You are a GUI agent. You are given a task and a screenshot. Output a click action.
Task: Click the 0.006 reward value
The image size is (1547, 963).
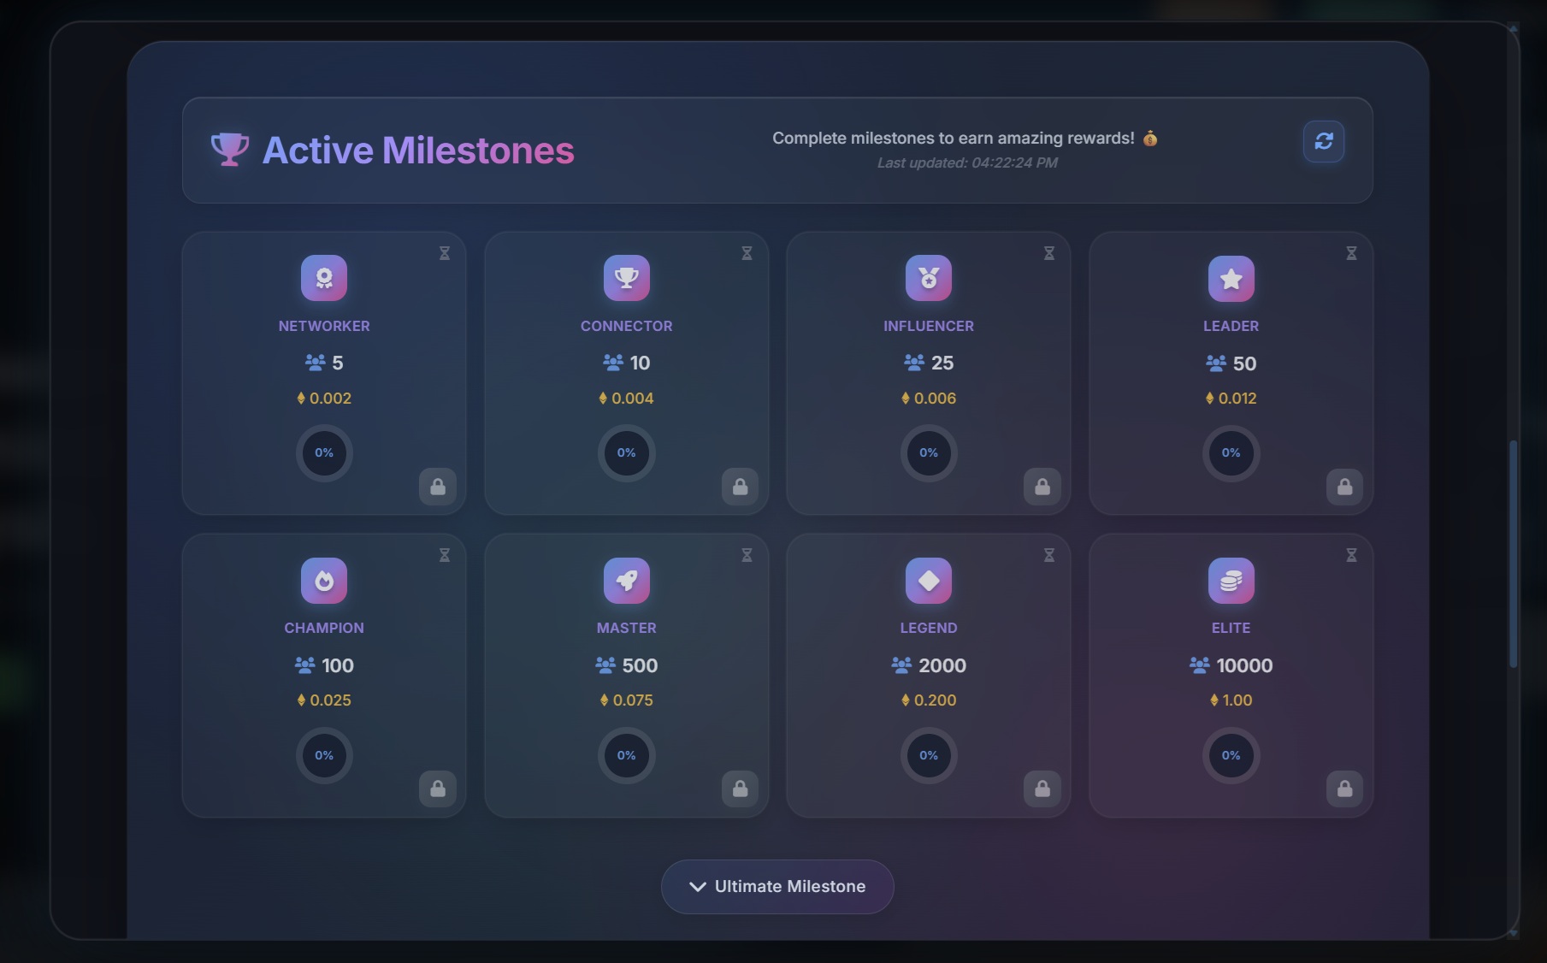(935, 399)
